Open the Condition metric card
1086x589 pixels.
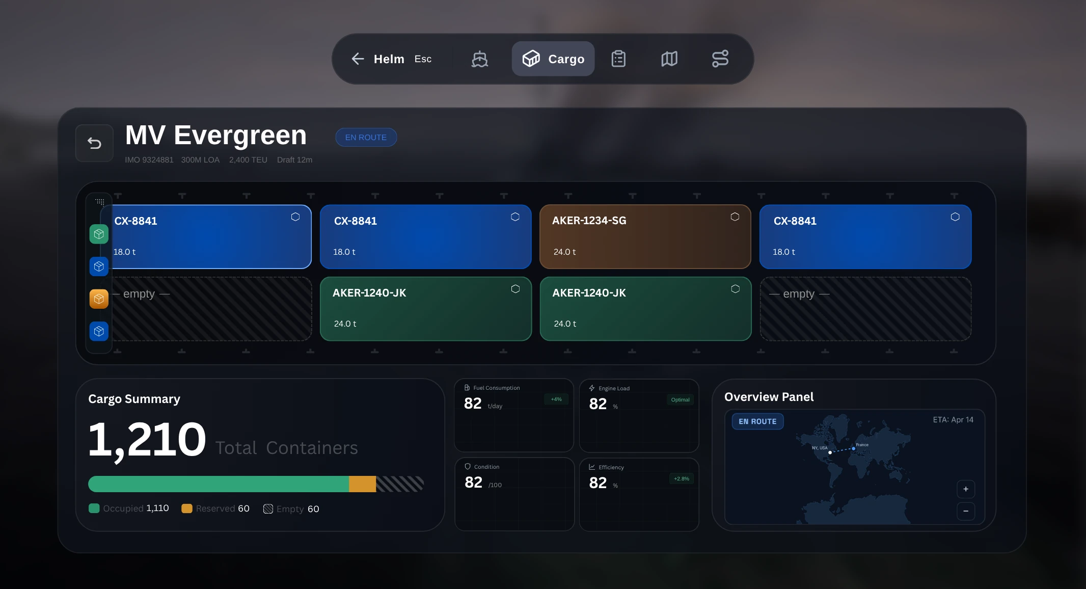[x=513, y=494]
